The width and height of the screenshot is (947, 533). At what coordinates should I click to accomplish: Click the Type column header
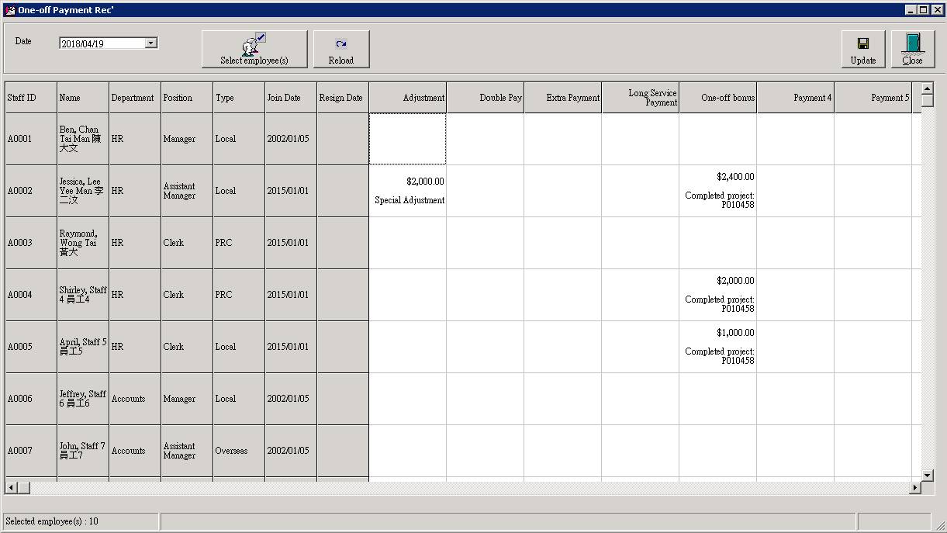239,98
